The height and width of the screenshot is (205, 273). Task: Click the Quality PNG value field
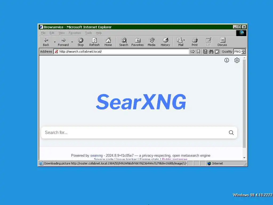pyautogui.click(x=238, y=52)
